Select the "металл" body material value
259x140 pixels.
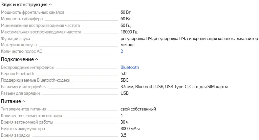[x=127, y=45]
